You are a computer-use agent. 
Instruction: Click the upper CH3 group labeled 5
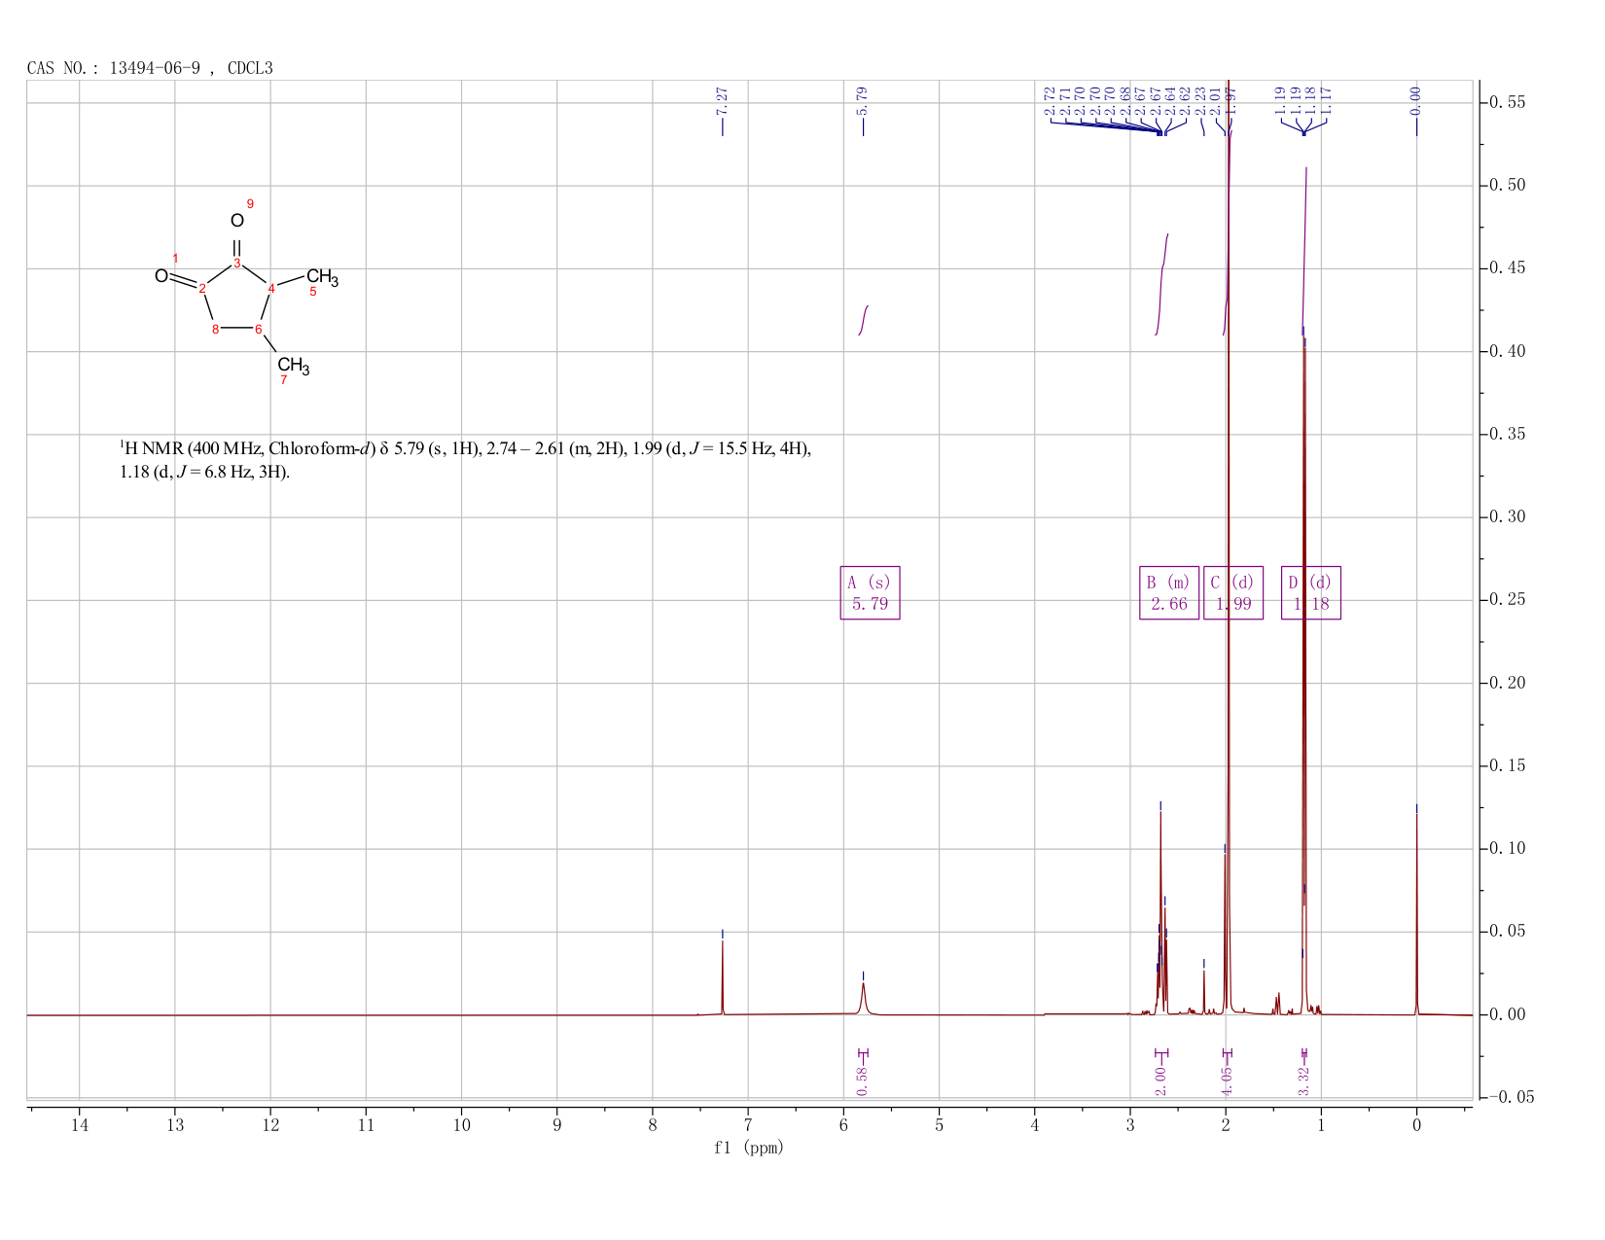click(x=322, y=278)
